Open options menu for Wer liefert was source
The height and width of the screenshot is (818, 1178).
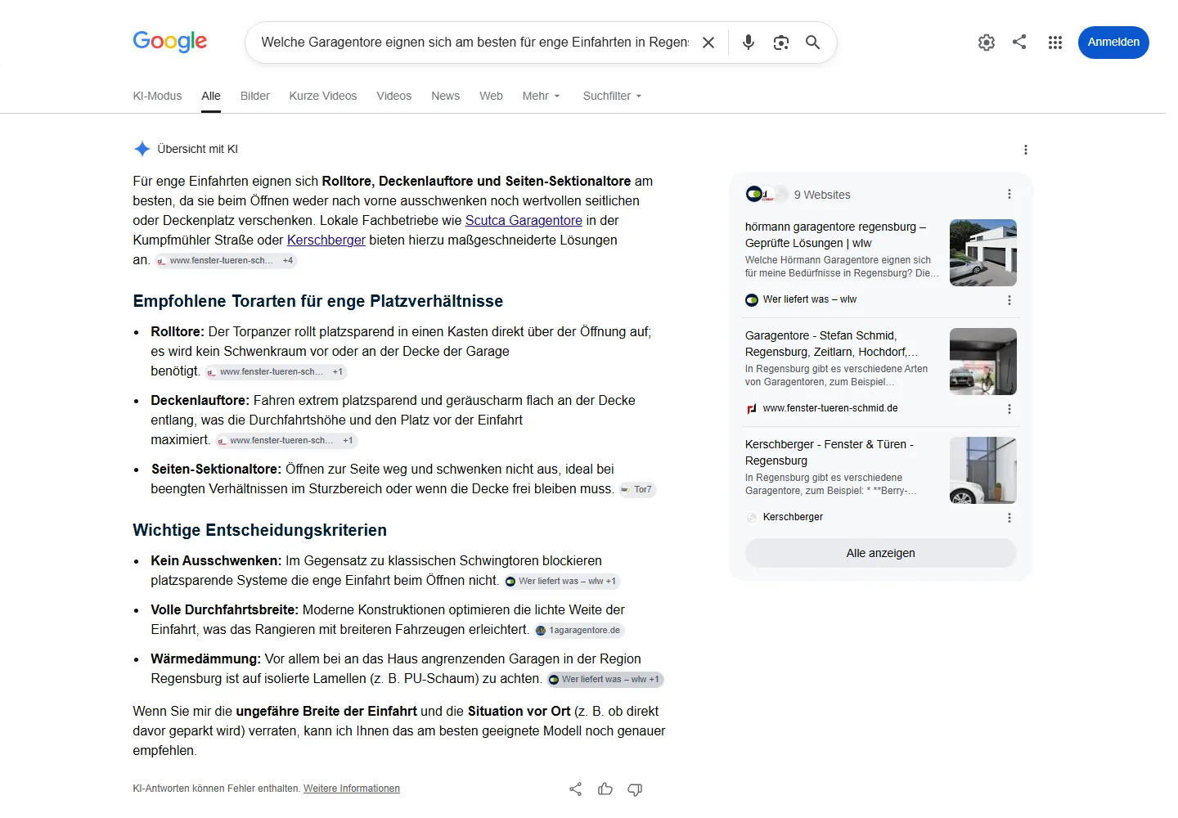tap(1009, 300)
